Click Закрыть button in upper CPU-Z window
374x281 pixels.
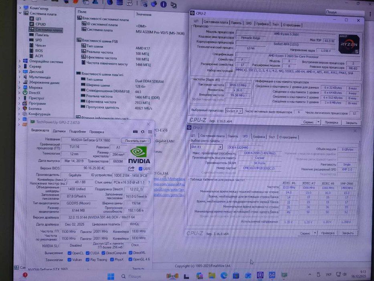(351, 123)
